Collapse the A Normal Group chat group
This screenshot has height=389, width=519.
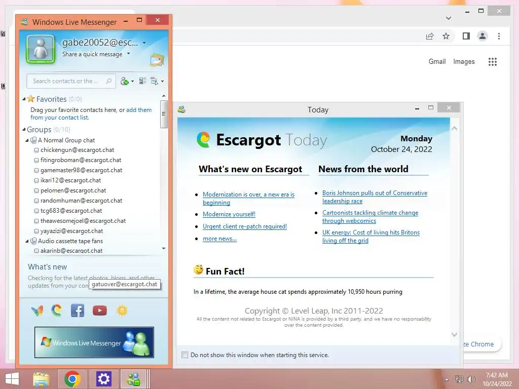[x=27, y=140]
